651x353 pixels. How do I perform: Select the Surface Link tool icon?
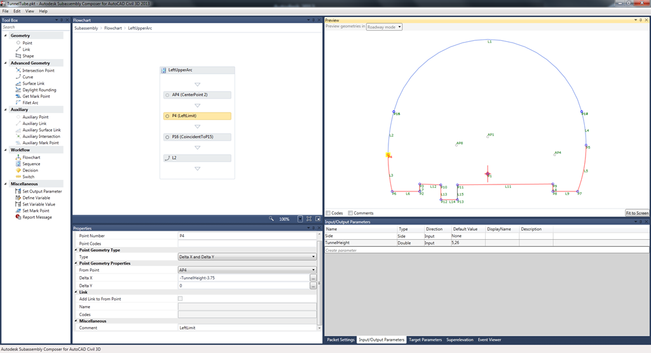[18, 83]
